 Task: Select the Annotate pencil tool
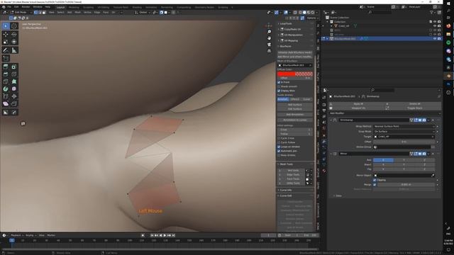pos(6,50)
